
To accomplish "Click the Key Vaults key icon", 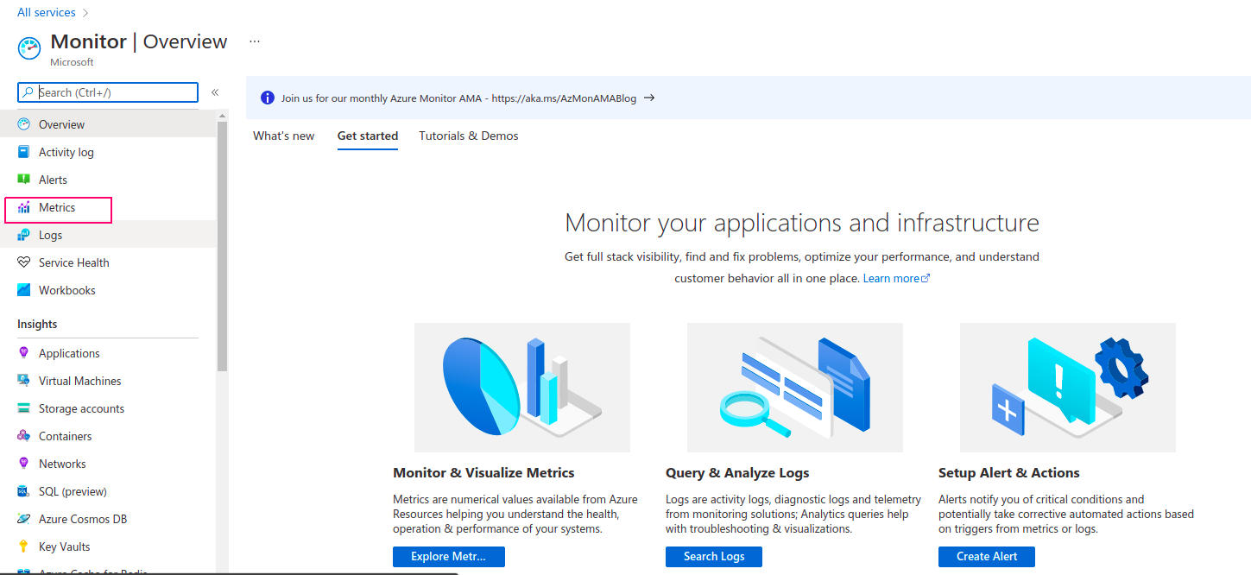I will 24,547.
